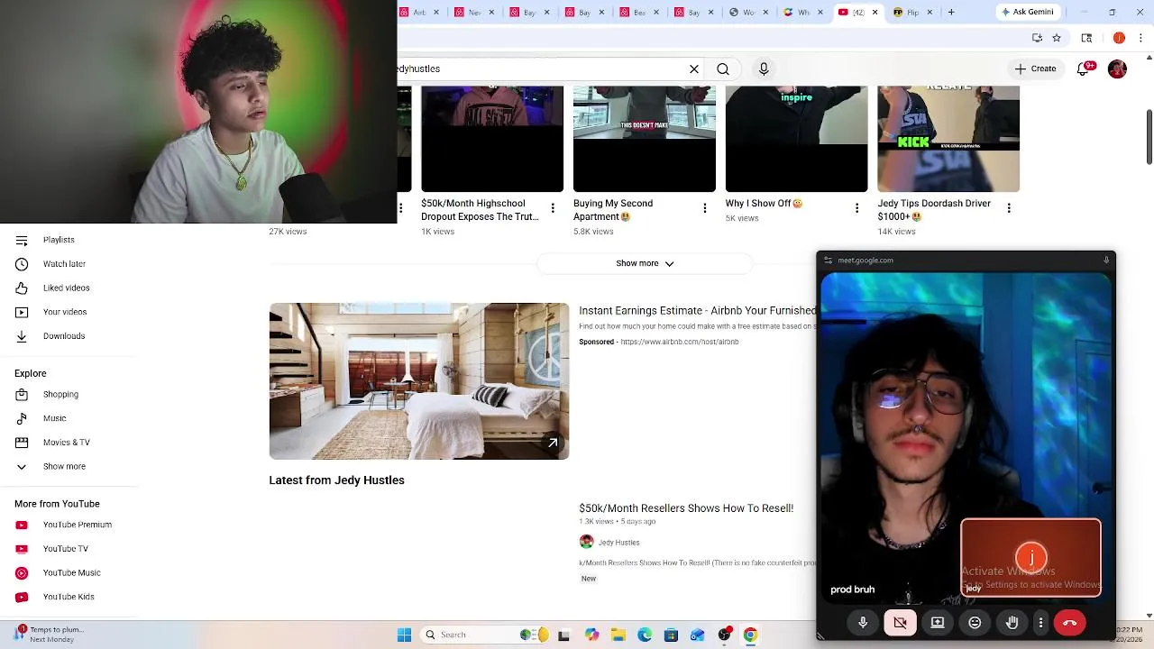The height and width of the screenshot is (649, 1154).
Task: Turn camera back on in Google Meet
Action: (x=900, y=623)
